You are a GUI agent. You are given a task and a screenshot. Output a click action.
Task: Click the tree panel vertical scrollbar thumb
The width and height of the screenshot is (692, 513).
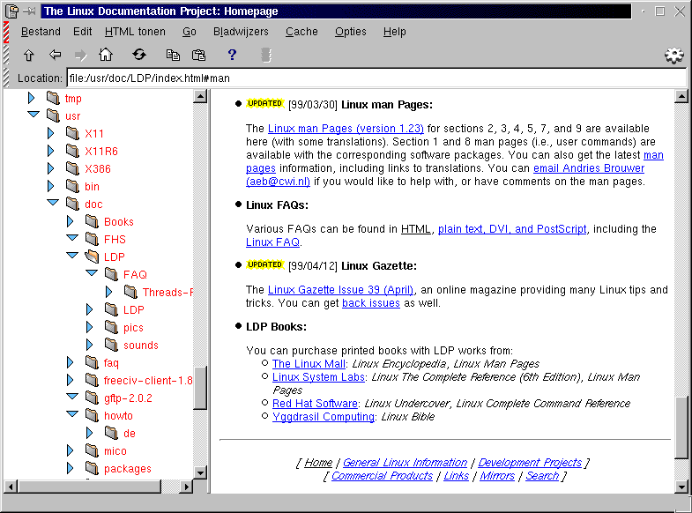tap(200, 387)
